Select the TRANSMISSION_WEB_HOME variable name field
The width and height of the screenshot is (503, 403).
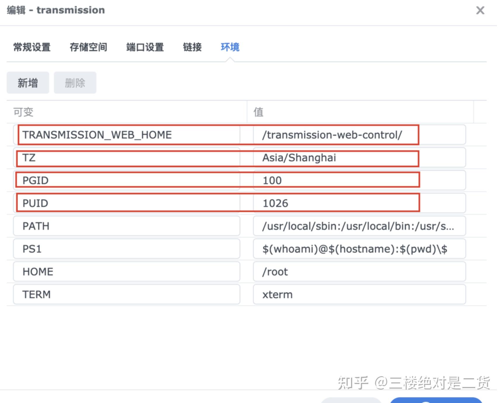[127, 135]
